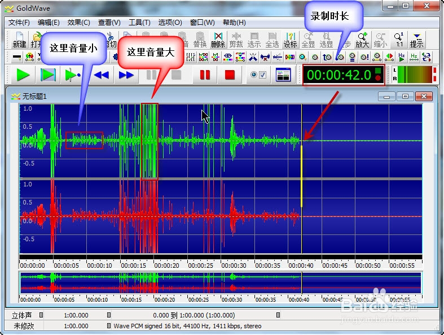Open the 选项(O) menu
Viewport: 444px width, 335px height.
[x=170, y=23]
